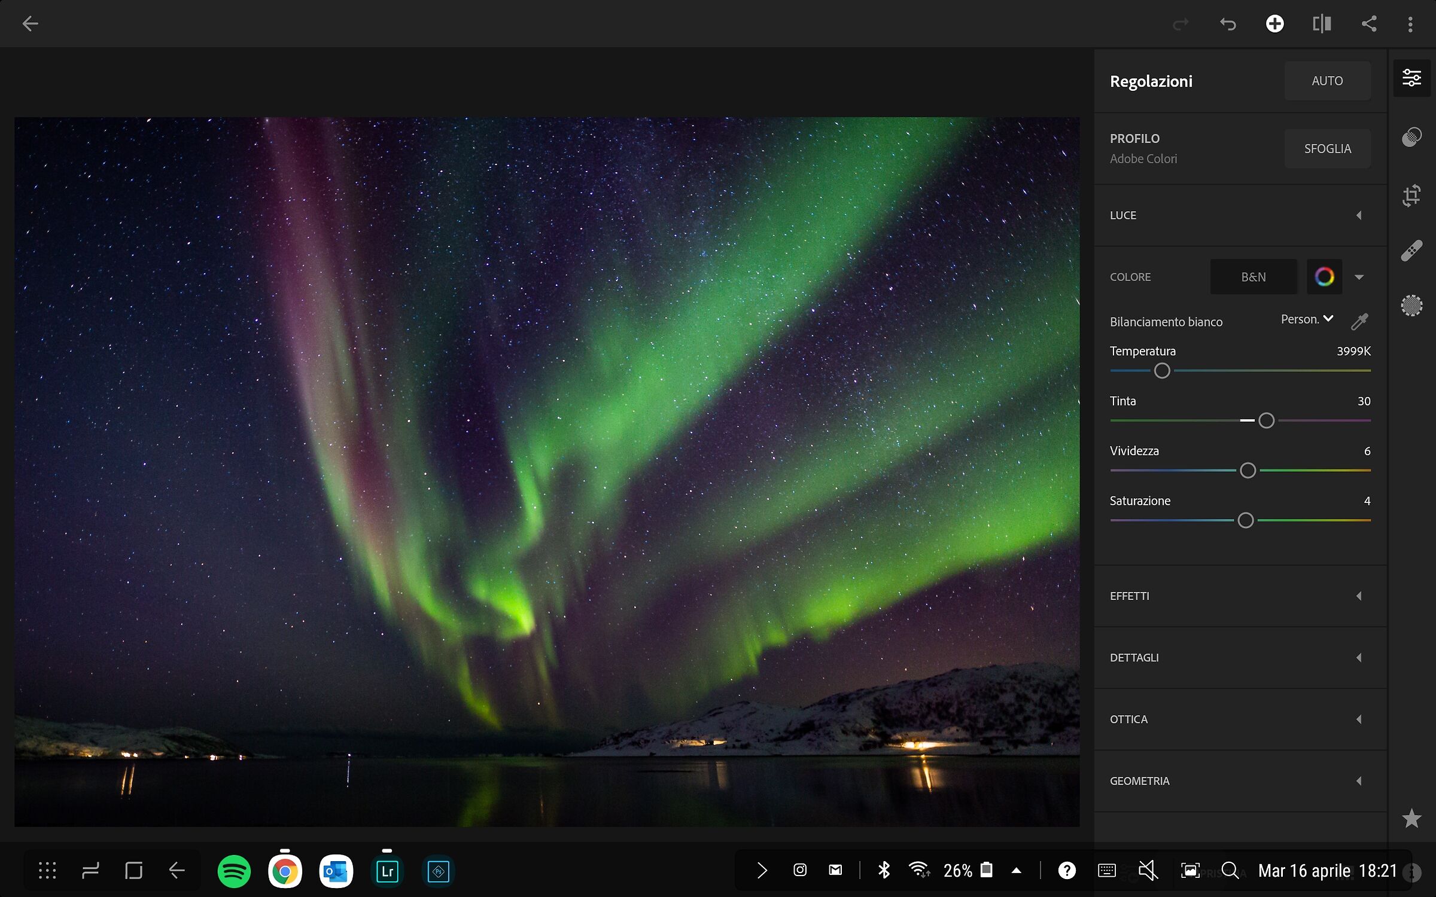Open the color mixer wheel
The height and width of the screenshot is (897, 1436).
pos(1324,277)
